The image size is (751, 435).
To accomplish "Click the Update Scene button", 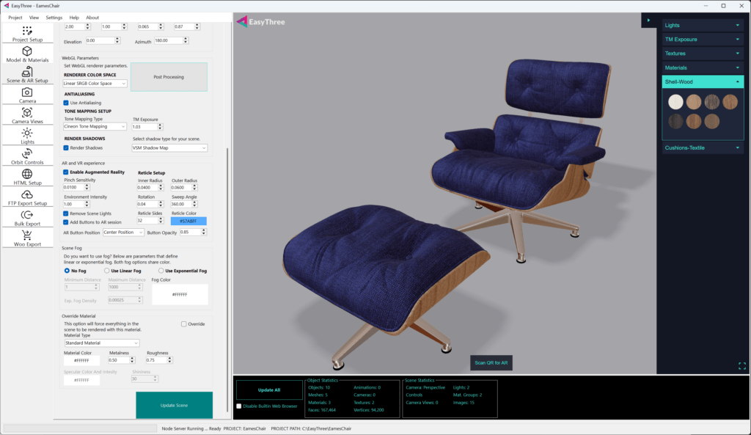I will point(174,405).
